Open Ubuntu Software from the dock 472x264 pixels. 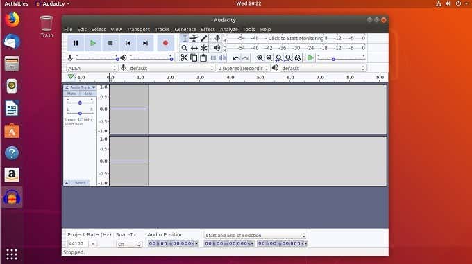[x=12, y=131]
